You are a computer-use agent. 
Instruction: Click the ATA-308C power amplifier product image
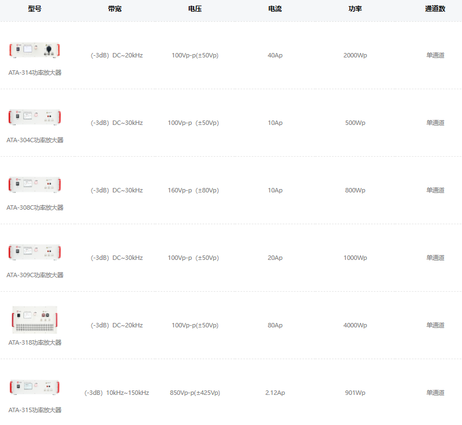pos(35,185)
